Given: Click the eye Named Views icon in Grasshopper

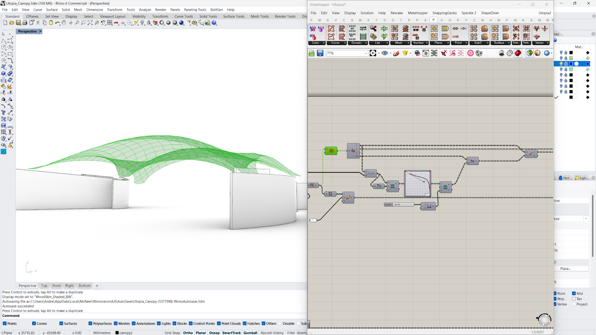Looking at the screenshot, I should coord(385,53).
